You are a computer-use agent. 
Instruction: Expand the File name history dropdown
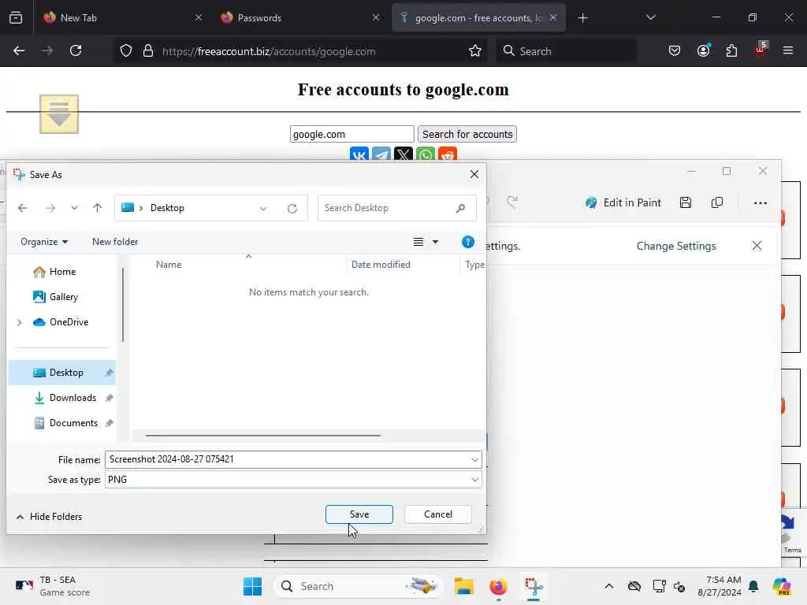click(474, 459)
